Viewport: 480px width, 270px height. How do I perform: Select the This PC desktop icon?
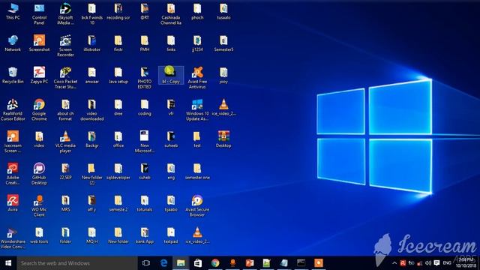pos(13,11)
